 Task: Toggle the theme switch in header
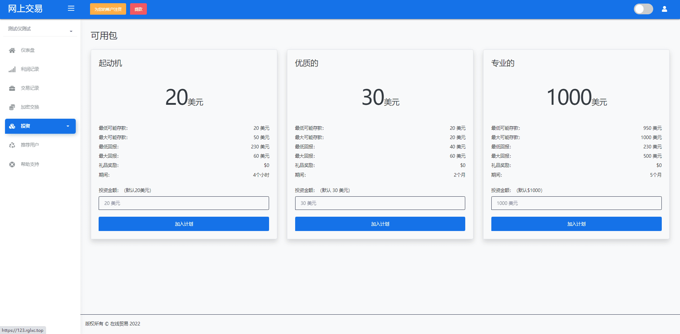coord(643,9)
